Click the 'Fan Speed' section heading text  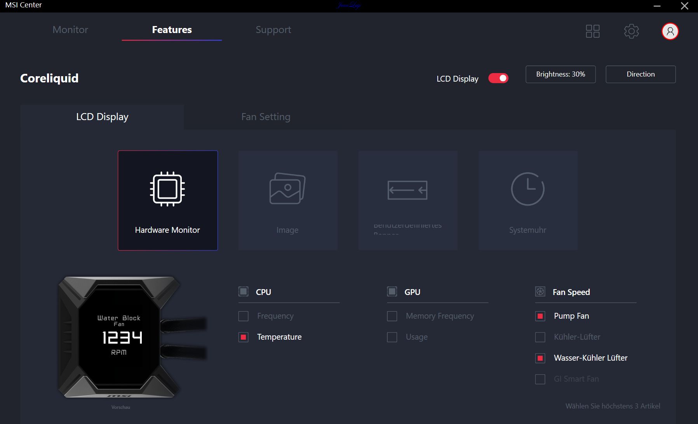(x=571, y=292)
